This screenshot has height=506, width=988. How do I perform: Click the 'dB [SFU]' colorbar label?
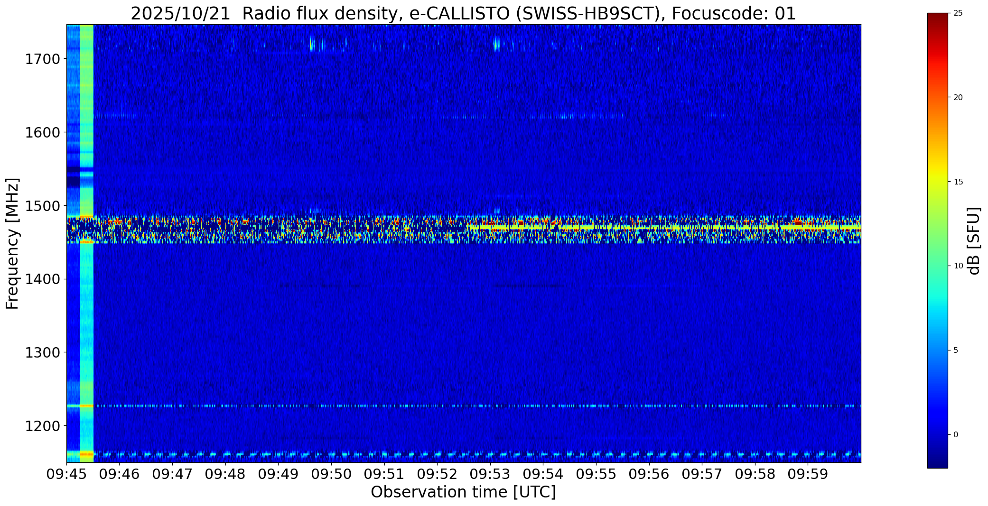tap(974, 241)
